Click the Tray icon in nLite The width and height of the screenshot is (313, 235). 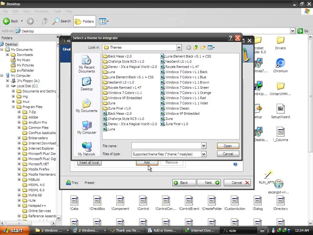(72, 183)
